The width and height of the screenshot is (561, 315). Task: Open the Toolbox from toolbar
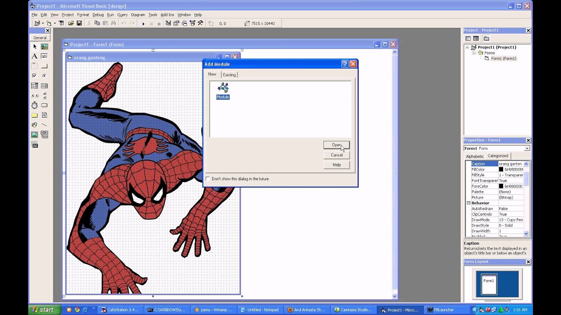click(201, 23)
